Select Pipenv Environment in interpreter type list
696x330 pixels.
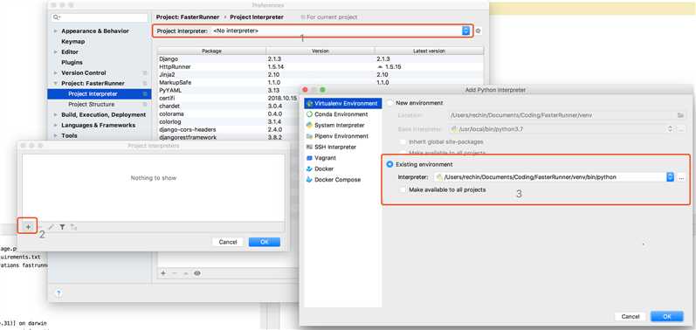[342, 135]
